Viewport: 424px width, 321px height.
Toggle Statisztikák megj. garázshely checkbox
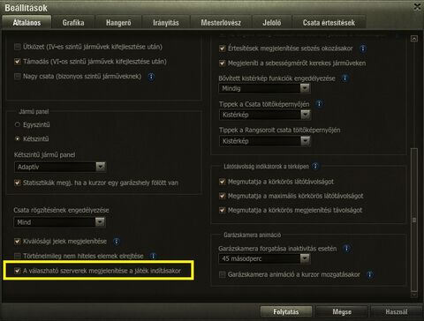tap(18, 183)
